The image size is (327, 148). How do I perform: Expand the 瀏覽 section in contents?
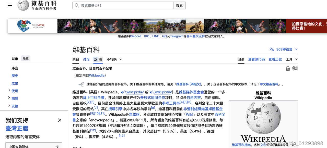(x=9, y=98)
